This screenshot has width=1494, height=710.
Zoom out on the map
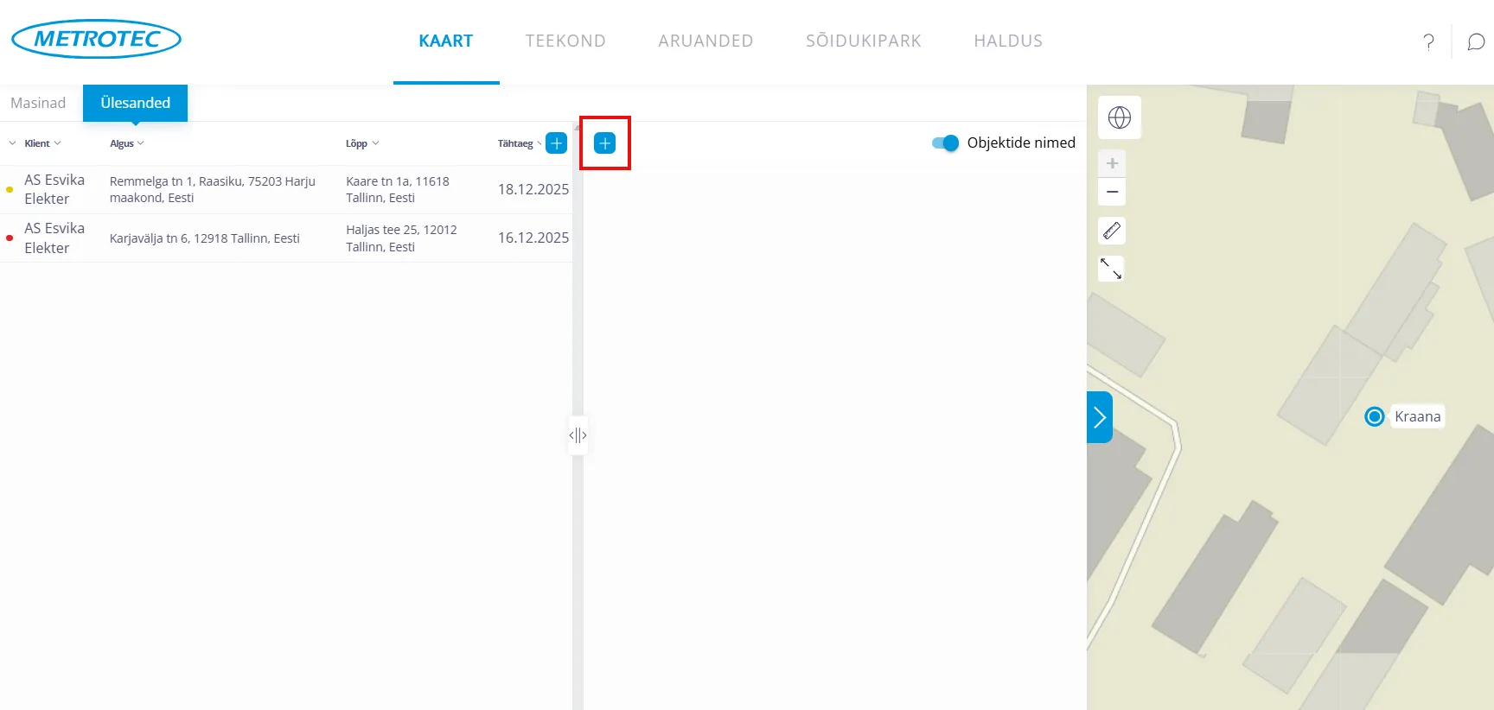click(x=1112, y=192)
